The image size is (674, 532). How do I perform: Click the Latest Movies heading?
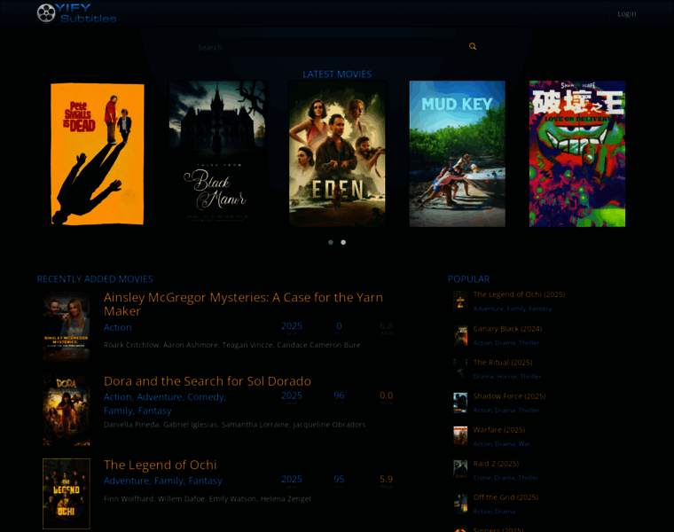pyautogui.click(x=337, y=74)
